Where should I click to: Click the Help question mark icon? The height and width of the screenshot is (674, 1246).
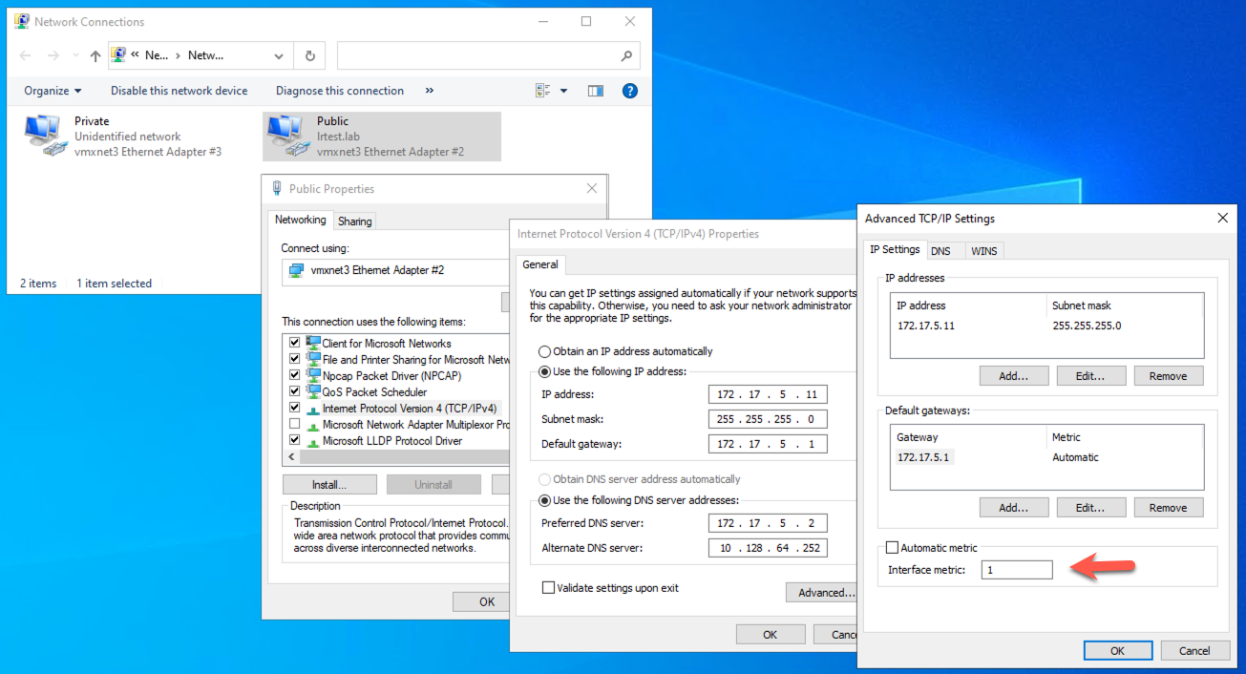tap(629, 91)
